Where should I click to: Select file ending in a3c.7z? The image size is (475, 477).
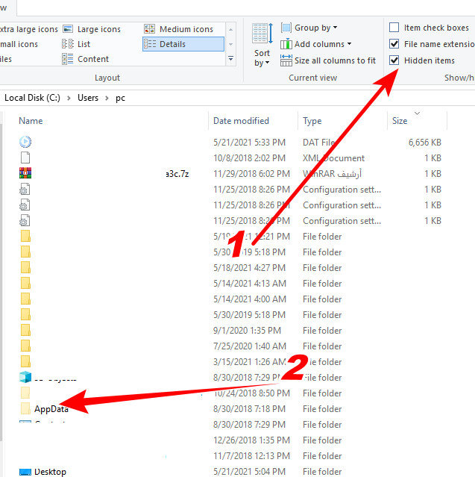[x=177, y=174]
